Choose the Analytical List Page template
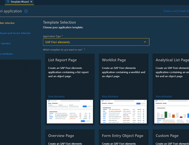189x145 pixels. pyautogui.click(x=172, y=76)
